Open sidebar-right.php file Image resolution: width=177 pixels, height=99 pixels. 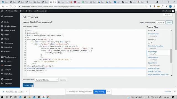point(154,71)
